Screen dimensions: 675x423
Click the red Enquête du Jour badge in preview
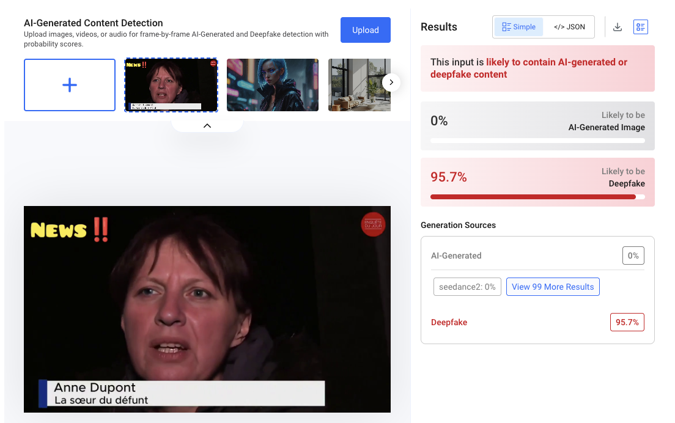click(373, 224)
